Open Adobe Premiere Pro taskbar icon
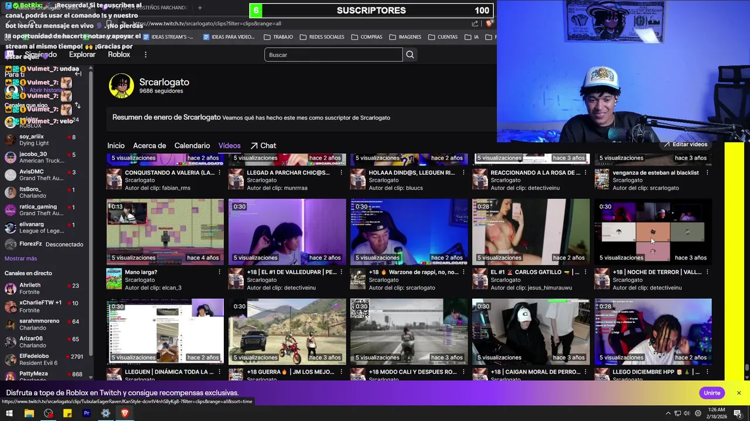 pos(87,413)
